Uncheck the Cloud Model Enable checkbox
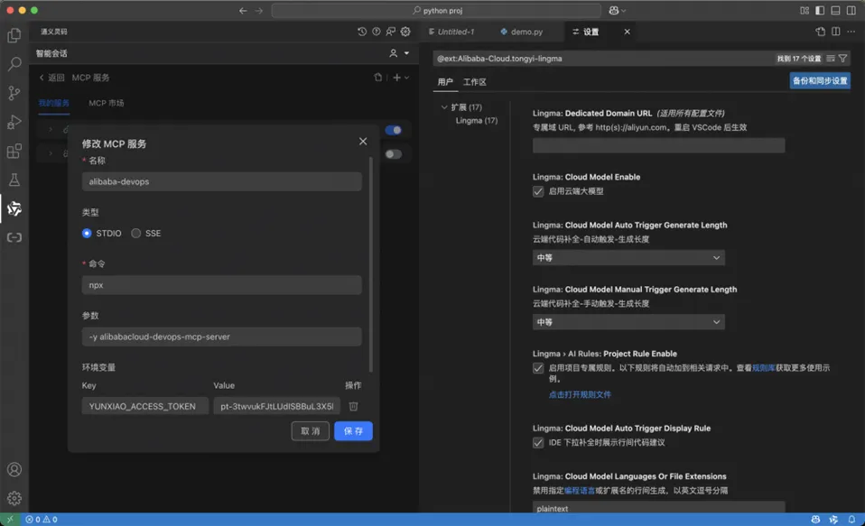Image resolution: width=865 pixels, height=526 pixels. (538, 191)
